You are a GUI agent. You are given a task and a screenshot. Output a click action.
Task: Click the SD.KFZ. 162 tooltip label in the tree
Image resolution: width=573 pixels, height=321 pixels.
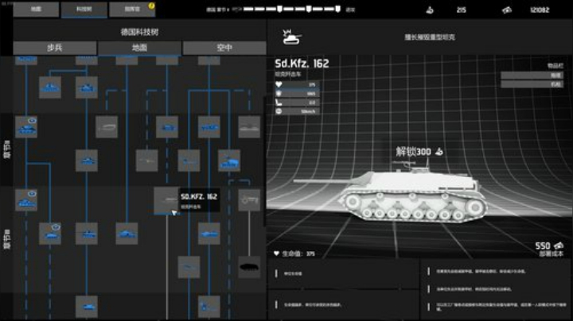[x=199, y=196]
